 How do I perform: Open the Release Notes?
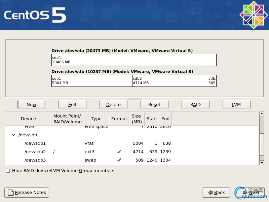[27, 192]
